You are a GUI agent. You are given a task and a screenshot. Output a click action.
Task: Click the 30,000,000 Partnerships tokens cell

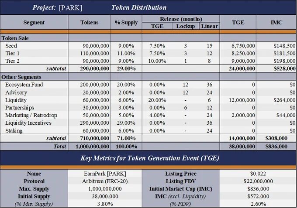96,108
